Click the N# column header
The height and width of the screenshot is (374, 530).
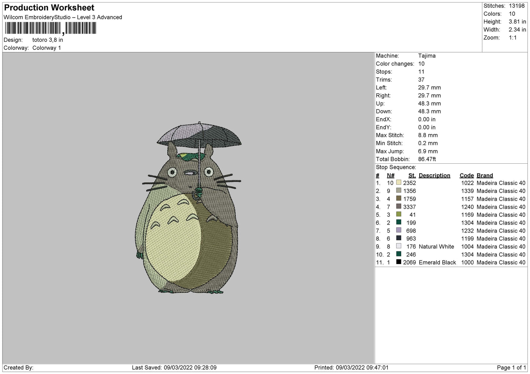click(390, 175)
